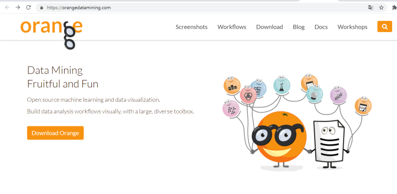This screenshot has width=397, height=194.
Task: Click the Download Orange button
Action: 56,133
